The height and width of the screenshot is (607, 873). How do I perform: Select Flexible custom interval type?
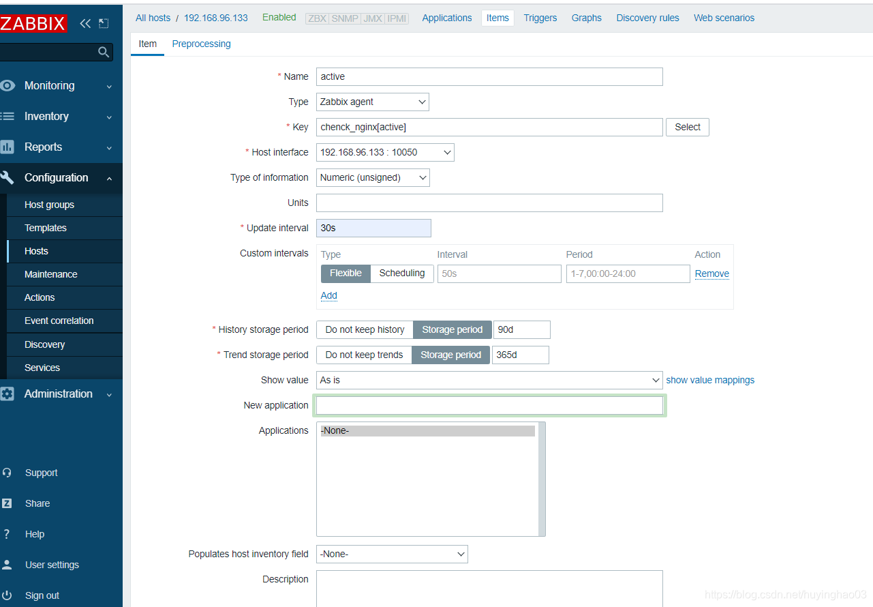(x=346, y=273)
